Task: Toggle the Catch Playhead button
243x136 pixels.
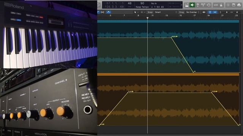Action: [109, 12]
